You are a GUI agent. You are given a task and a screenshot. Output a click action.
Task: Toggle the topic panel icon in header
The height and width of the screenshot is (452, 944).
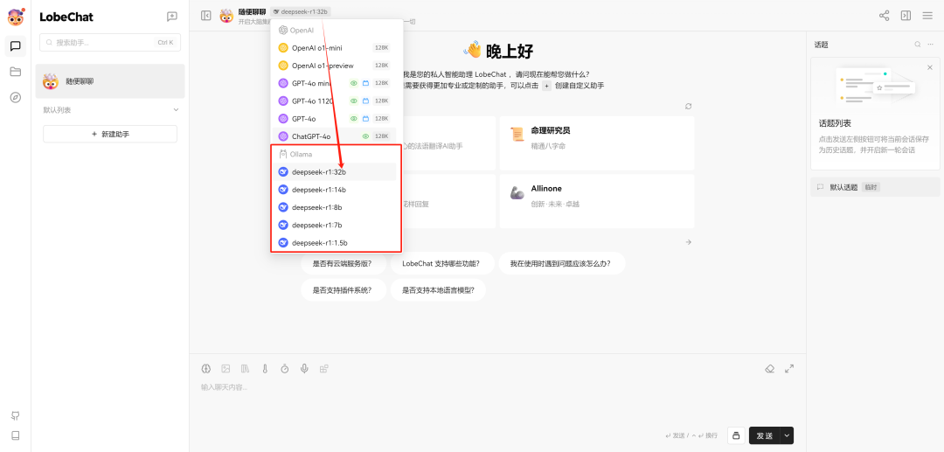pos(906,16)
